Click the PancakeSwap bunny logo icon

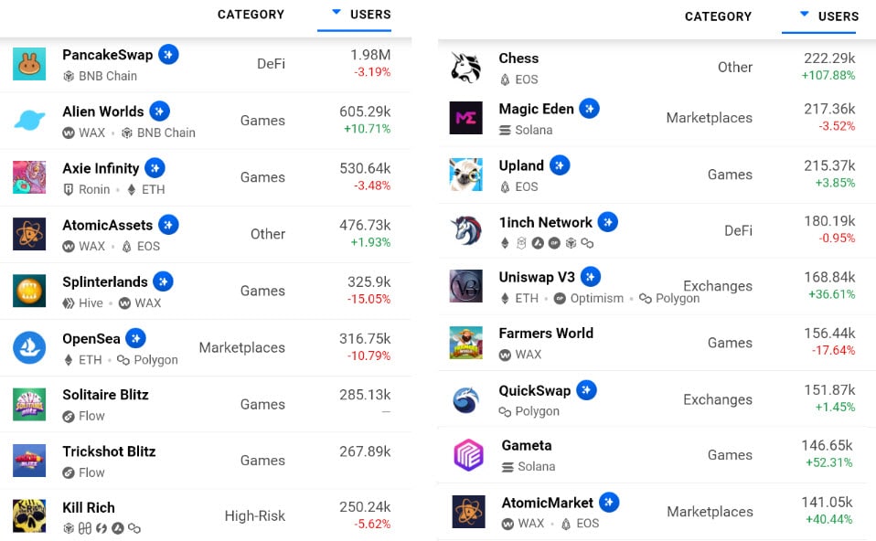tap(29, 64)
